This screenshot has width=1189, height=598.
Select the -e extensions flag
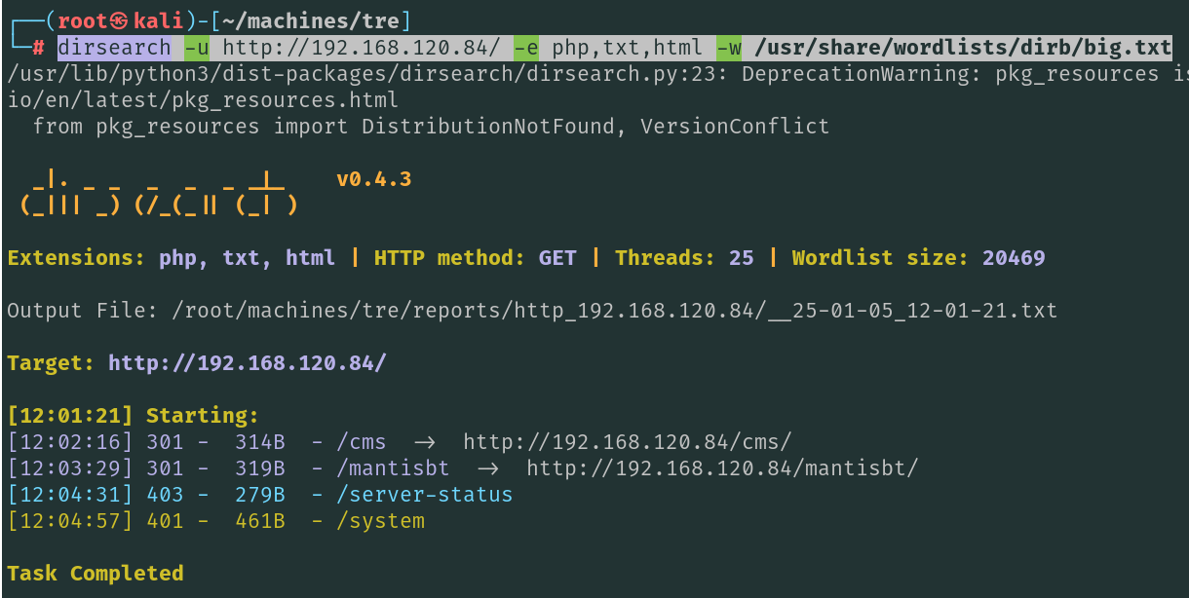pyautogui.click(x=526, y=47)
